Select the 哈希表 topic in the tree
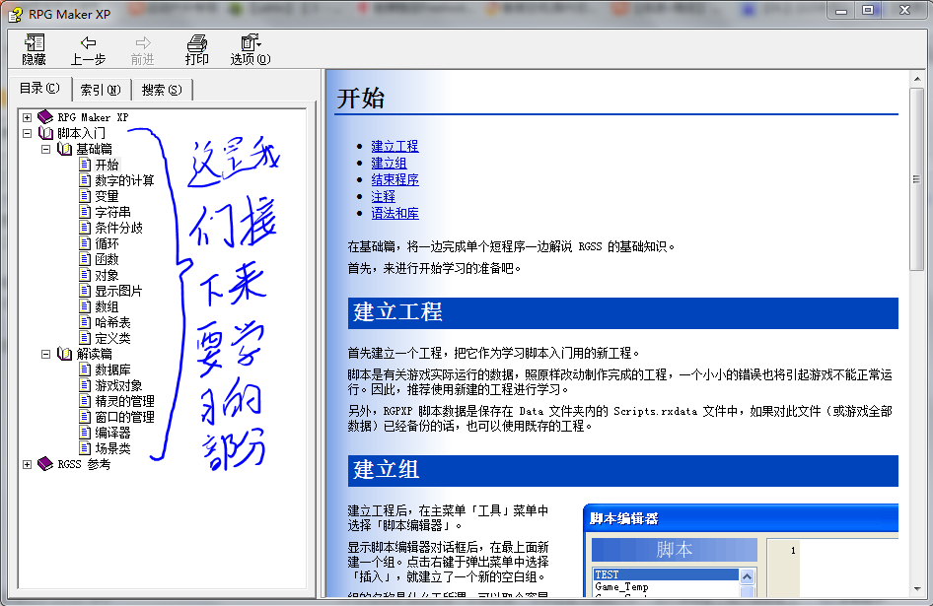 click(113, 322)
